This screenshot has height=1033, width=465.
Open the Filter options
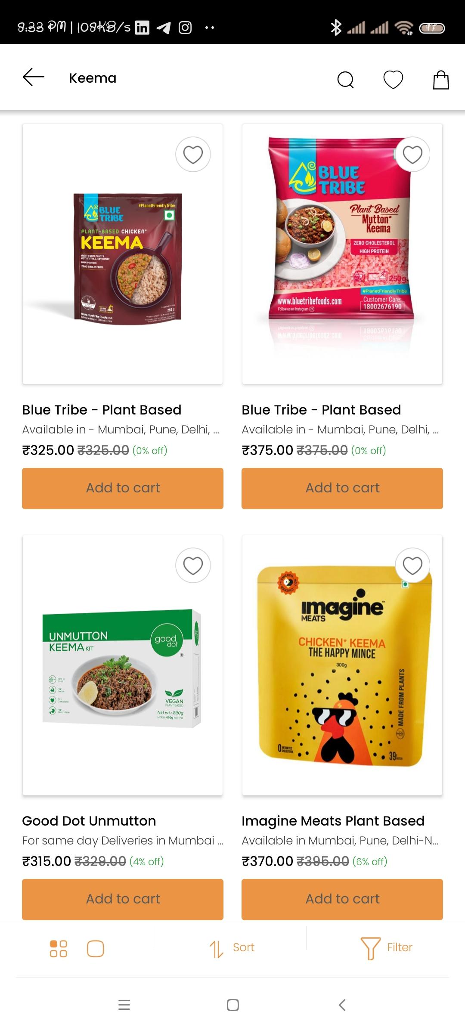(386, 948)
